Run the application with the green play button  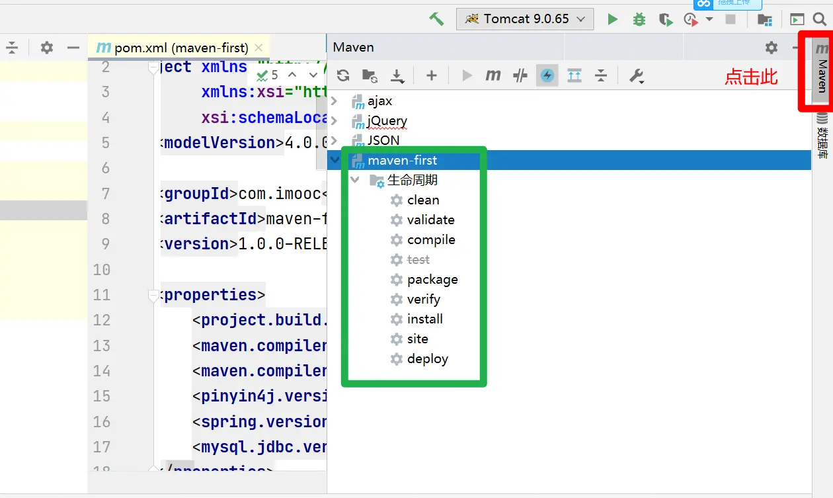[x=613, y=19]
